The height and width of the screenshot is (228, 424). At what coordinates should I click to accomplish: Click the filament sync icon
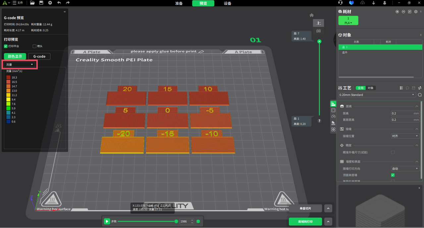tap(410, 12)
